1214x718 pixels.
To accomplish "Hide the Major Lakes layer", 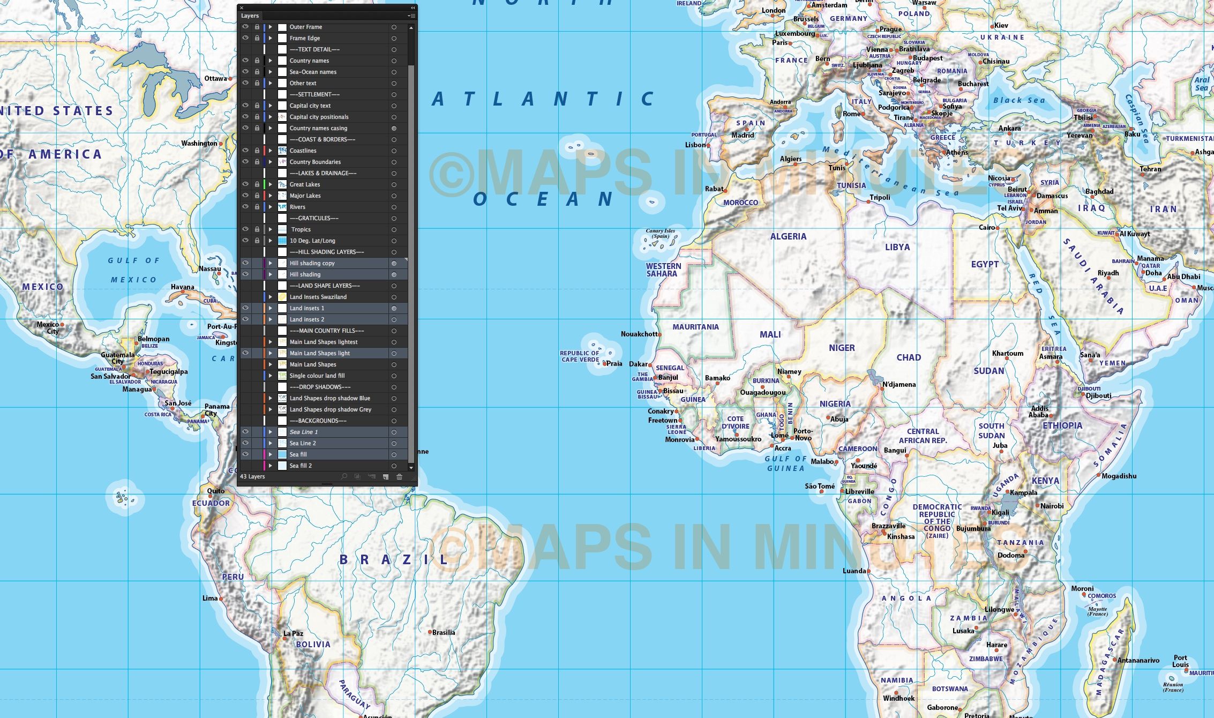I will [x=245, y=196].
